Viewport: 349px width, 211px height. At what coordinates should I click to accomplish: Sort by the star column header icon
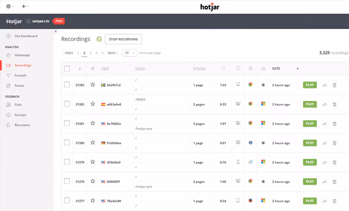tap(93, 69)
